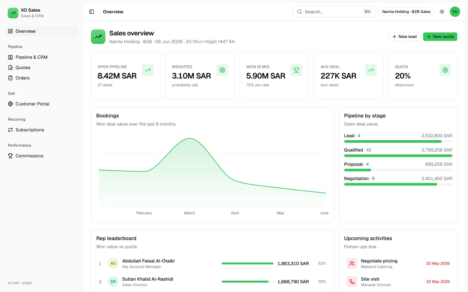The image size is (468, 292).
Task: Open Pipeline & CRM page
Action: [x=42, y=57]
